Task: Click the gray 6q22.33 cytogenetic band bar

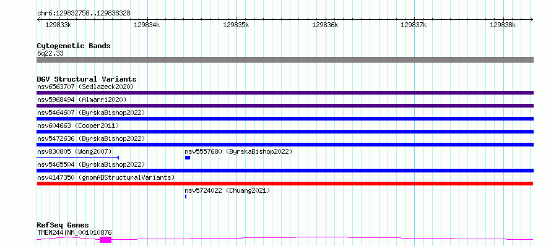Action: point(285,60)
